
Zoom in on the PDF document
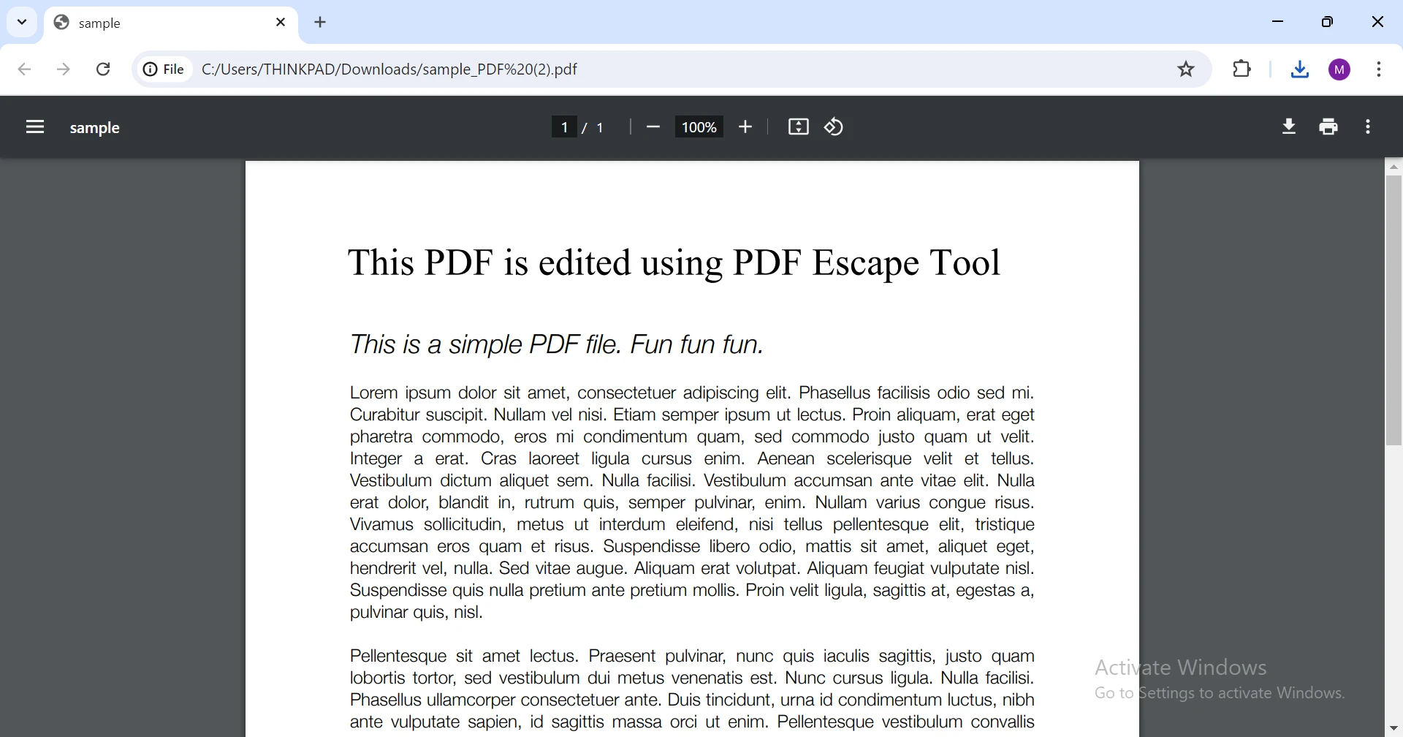tap(745, 127)
